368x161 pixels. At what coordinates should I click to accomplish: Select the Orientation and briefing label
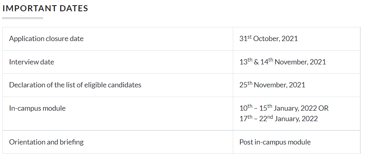pyautogui.click(x=46, y=142)
